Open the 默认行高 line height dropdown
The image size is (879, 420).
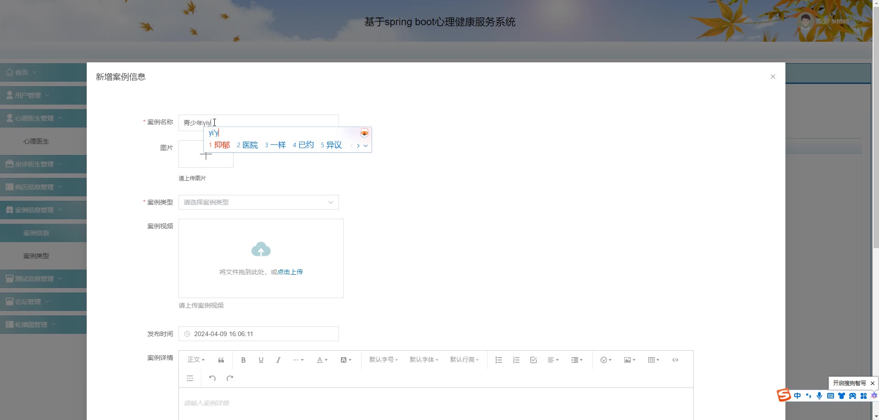[x=464, y=360]
